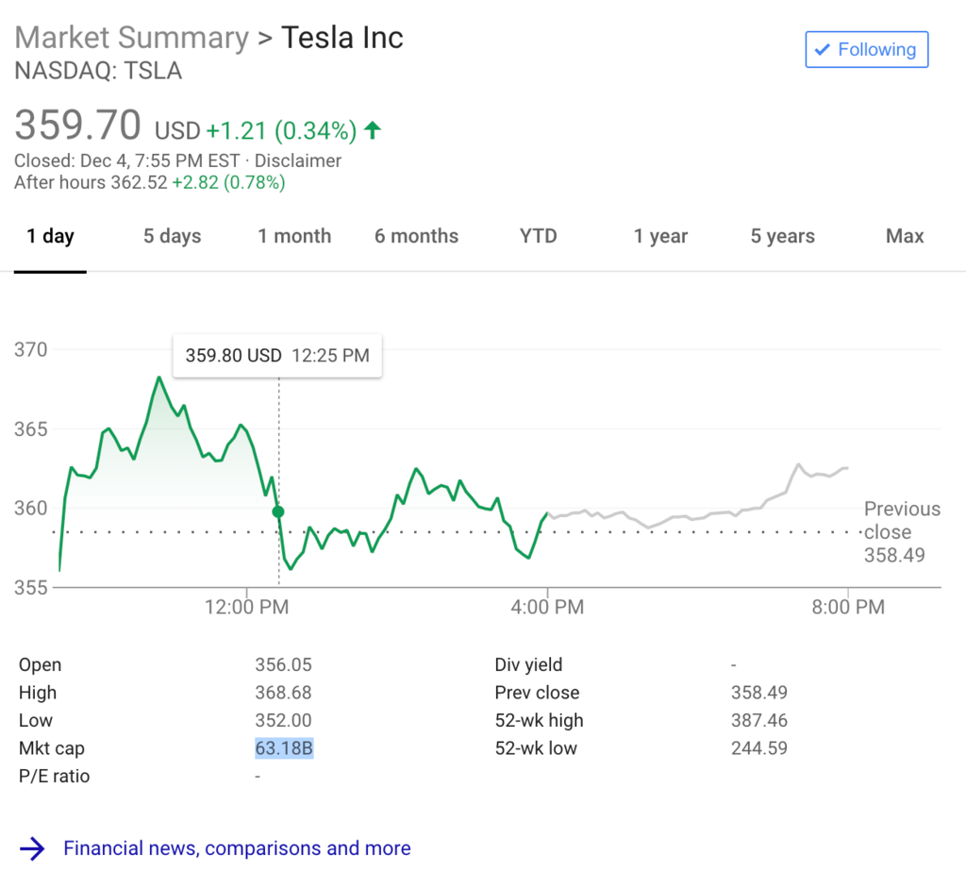
Task: Show the 5 years chart
Action: (782, 236)
